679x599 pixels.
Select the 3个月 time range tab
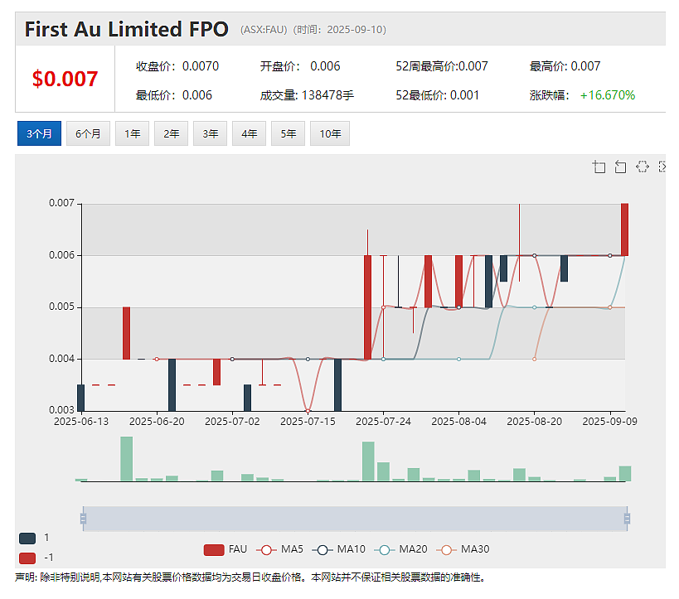40,133
